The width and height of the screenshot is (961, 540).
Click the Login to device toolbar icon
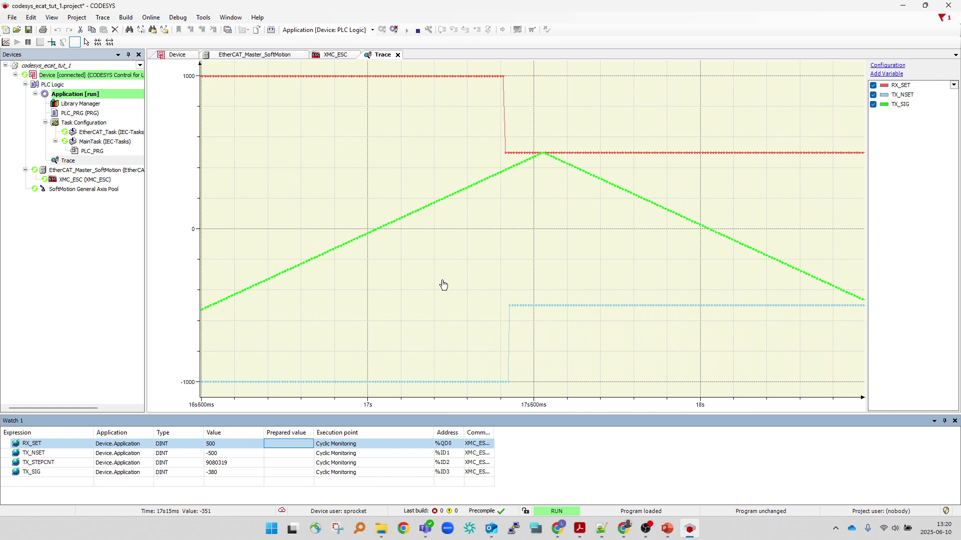(382, 29)
